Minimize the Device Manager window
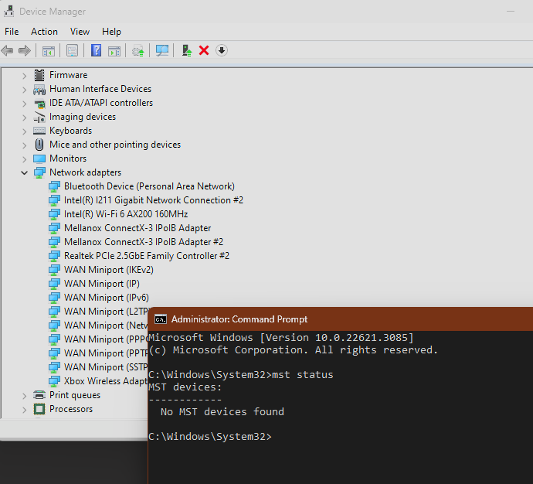Viewport: 533px width, 484px height. point(511,12)
